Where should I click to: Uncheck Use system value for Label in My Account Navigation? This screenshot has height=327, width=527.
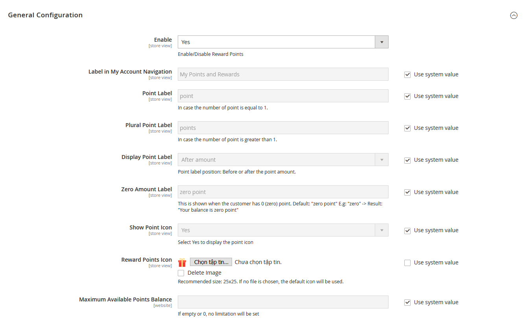(x=407, y=75)
